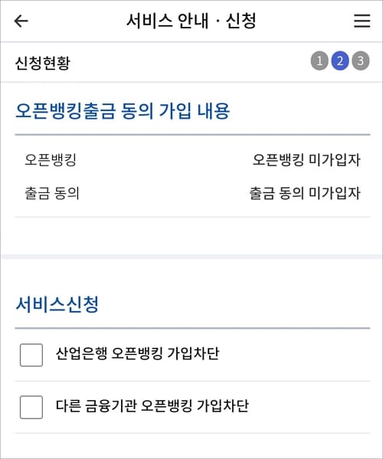Click the 오픈뱅킹 미가입자 status text

click(x=306, y=160)
